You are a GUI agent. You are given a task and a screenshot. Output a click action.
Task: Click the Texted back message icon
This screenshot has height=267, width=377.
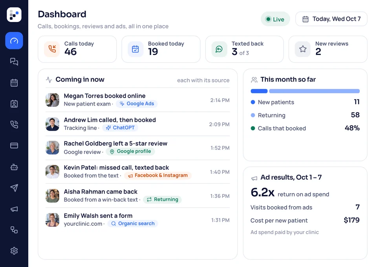(x=219, y=49)
